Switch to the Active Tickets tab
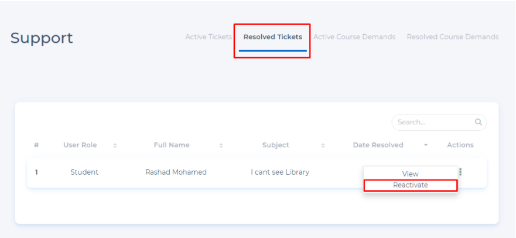The height and width of the screenshot is (238, 516). click(209, 37)
